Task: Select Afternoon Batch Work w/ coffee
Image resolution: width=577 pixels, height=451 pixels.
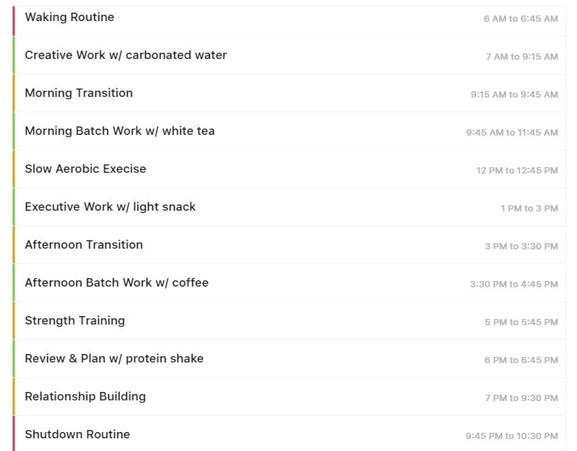Action: [290, 282]
